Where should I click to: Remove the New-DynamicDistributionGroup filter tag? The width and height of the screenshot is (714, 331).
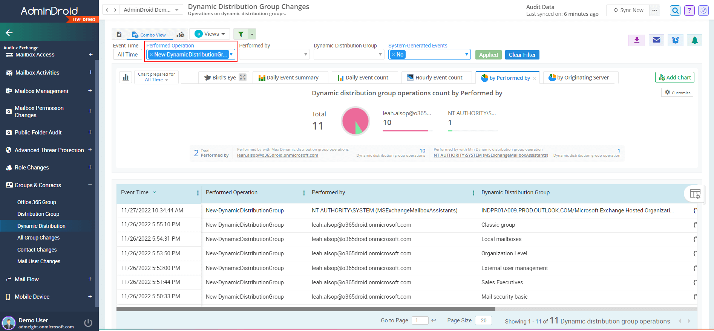pos(151,55)
